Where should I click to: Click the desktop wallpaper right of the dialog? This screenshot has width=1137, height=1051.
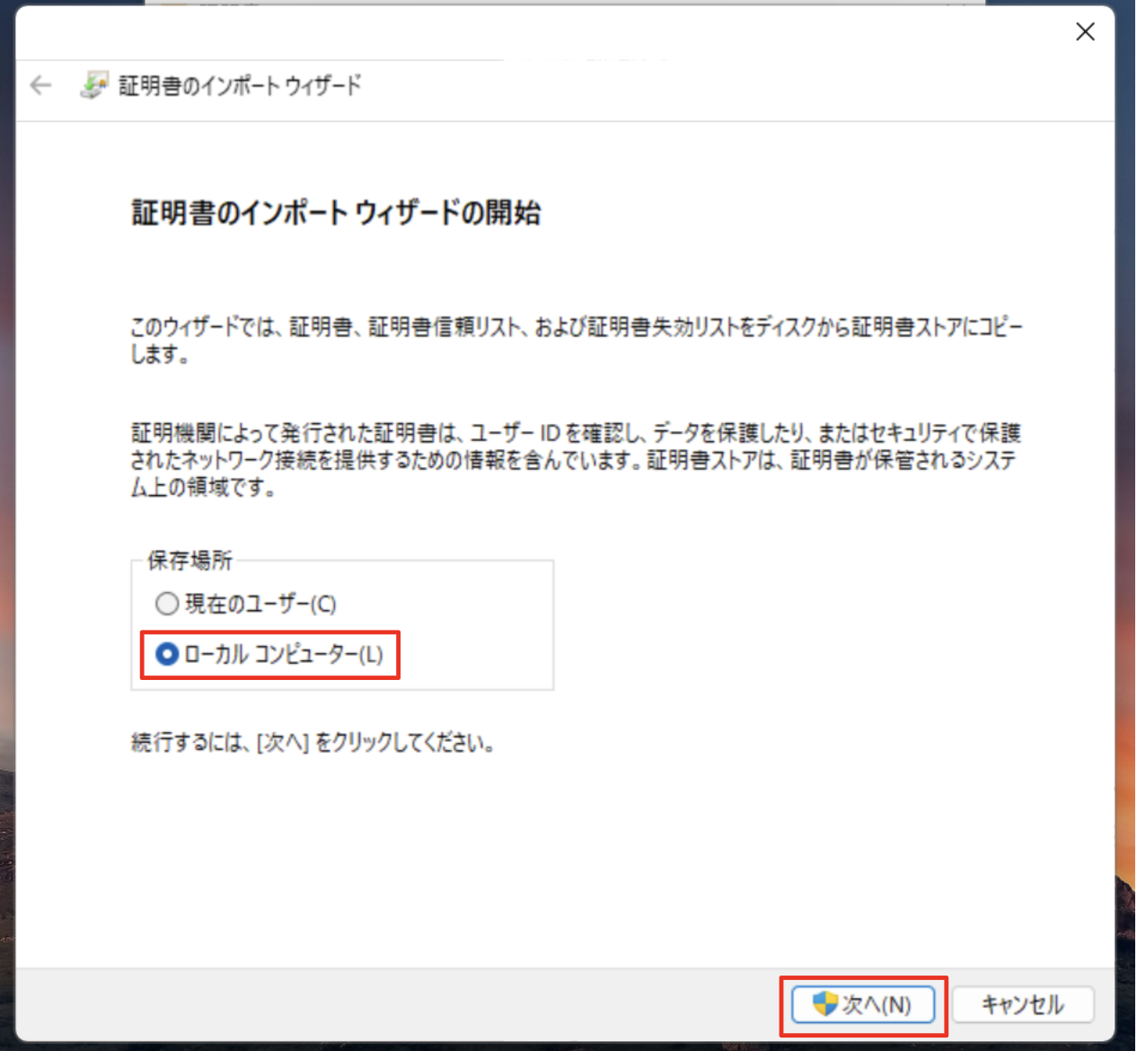tap(1126, 539)
